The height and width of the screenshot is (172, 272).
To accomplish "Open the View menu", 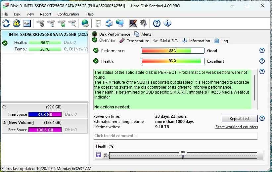I will 30,14.
